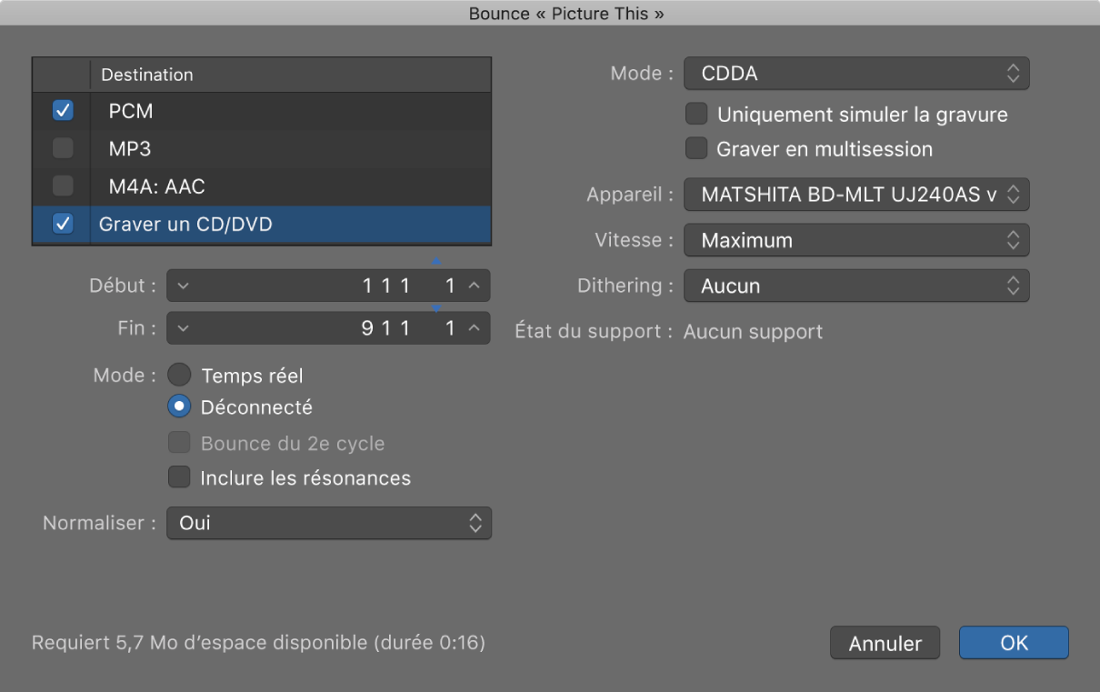Screen dimensions: 1100x692
Task: Uncheck the Graver un CD/DVD checkbox
Action: point(63,224)
